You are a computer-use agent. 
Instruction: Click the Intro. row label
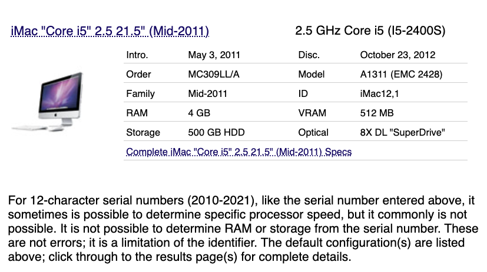(137, 55)
